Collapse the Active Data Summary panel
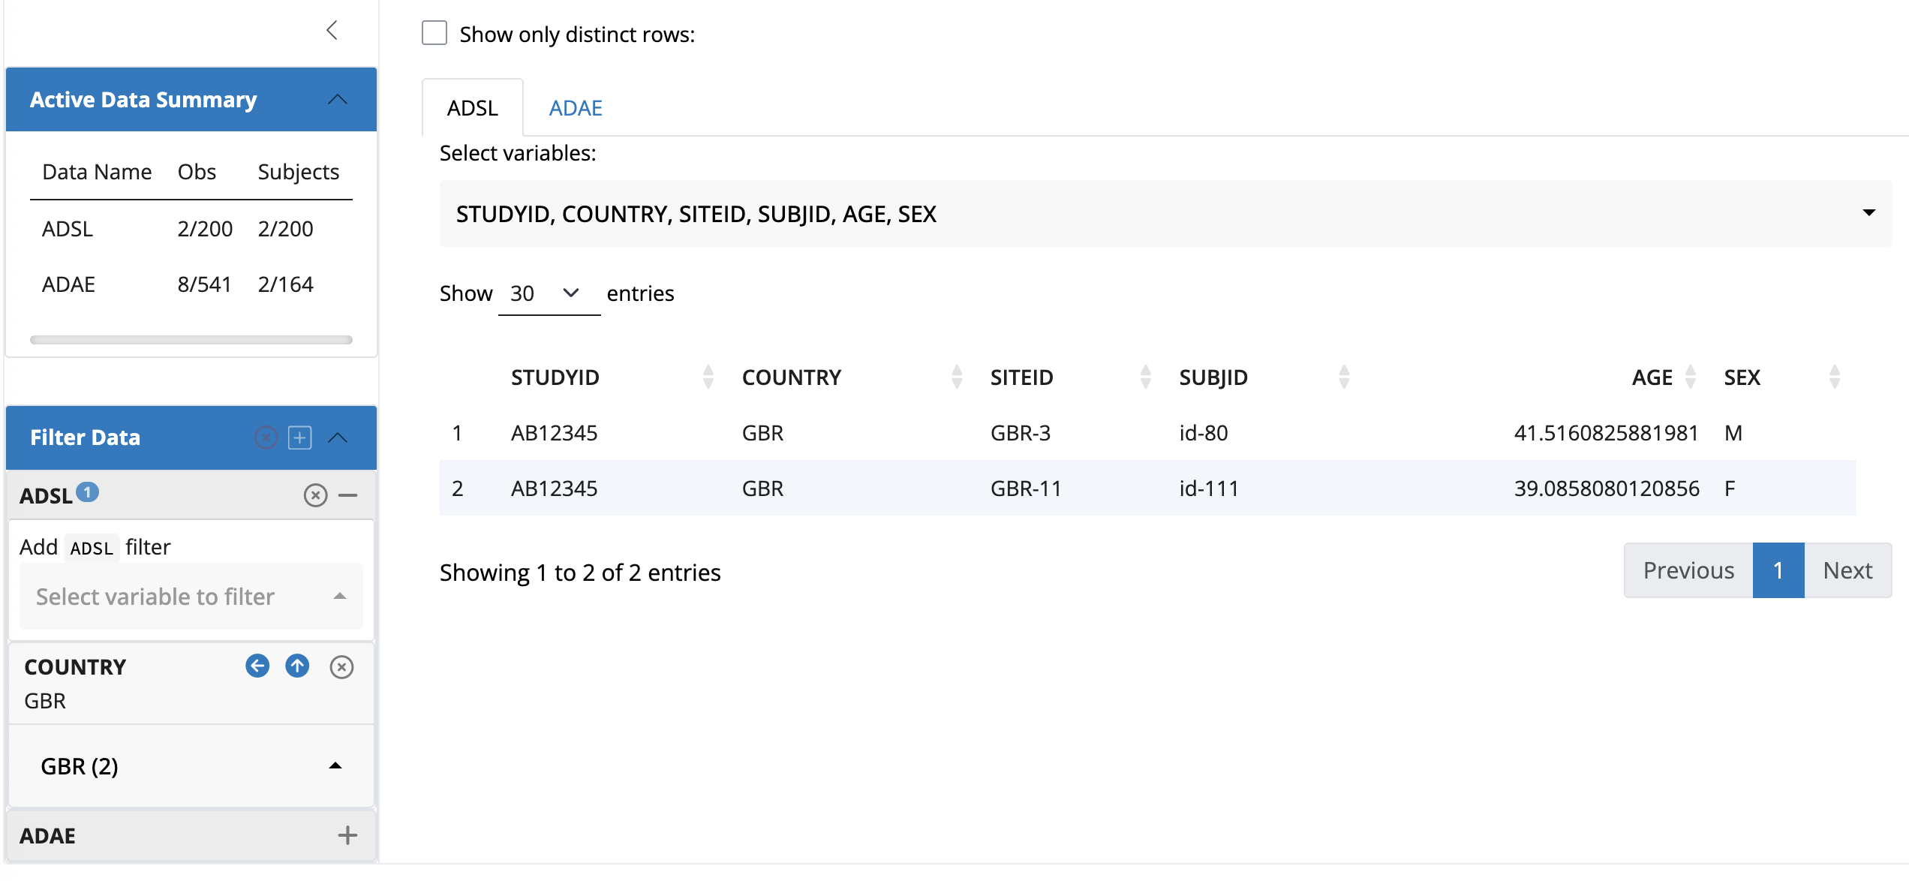Screen dimensions: 1909x881 (x=338, y=100)
